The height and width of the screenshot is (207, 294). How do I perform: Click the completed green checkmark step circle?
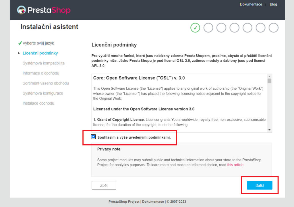click(195, 28)
